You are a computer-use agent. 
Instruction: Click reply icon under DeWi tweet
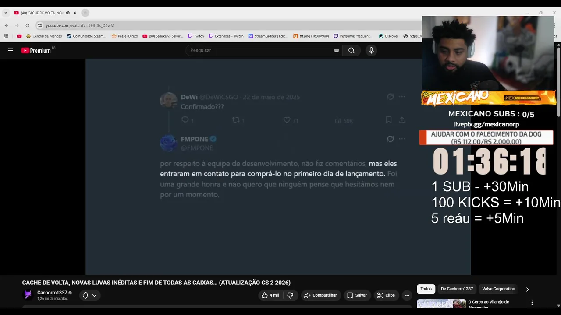pyautogui.click(x=185, y=119)
